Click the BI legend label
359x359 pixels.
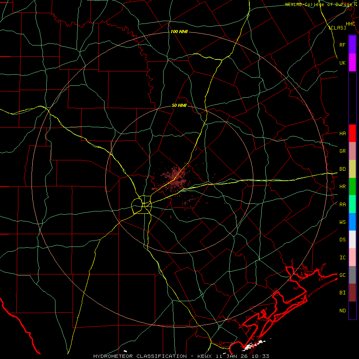(342, 293)
